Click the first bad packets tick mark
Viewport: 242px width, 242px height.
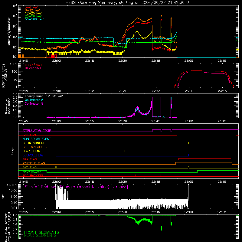tap(136, 175)
